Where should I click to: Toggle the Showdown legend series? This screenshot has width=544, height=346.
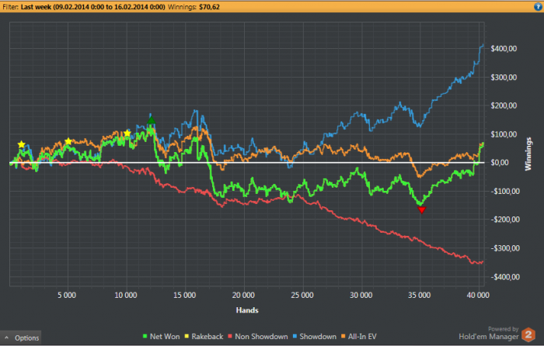click(x=315, y=336)
